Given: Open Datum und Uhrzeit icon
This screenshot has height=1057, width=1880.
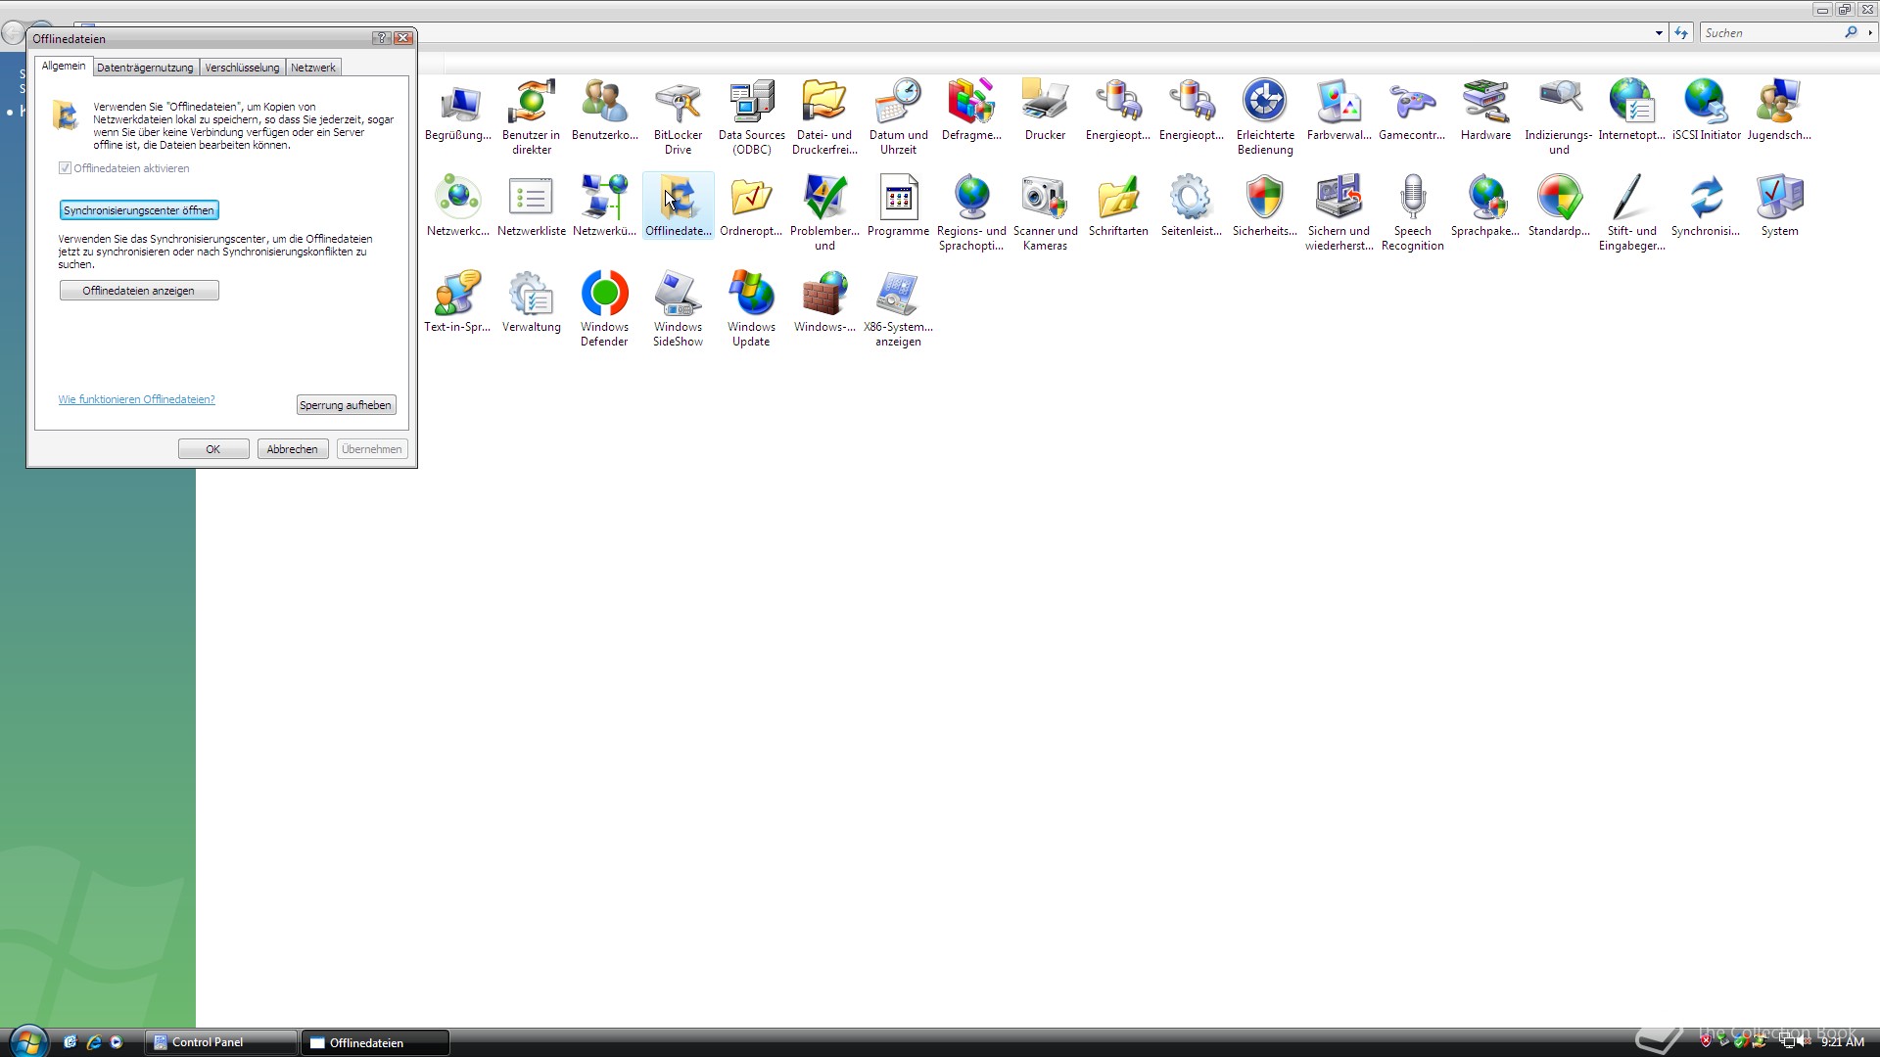Looking at the screenshot, I should (899, 117).
